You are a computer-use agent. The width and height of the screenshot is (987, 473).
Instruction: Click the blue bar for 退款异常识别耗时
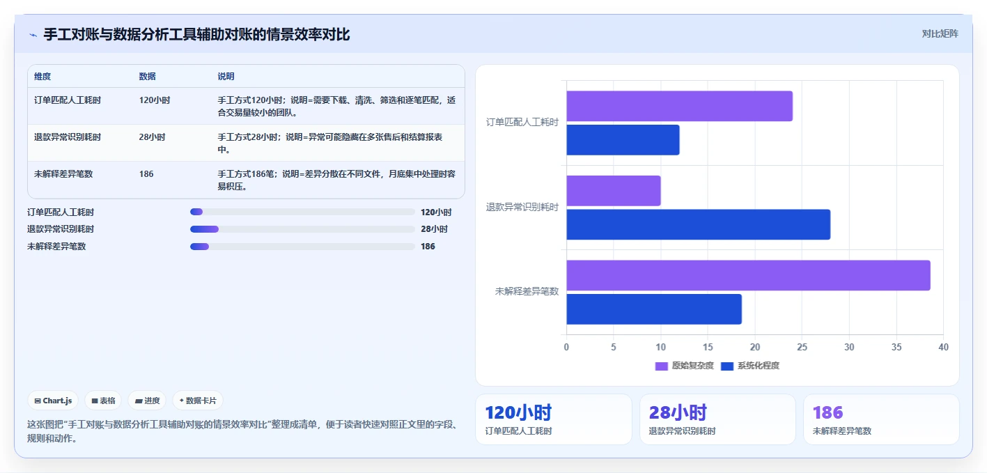pos(698,224)
